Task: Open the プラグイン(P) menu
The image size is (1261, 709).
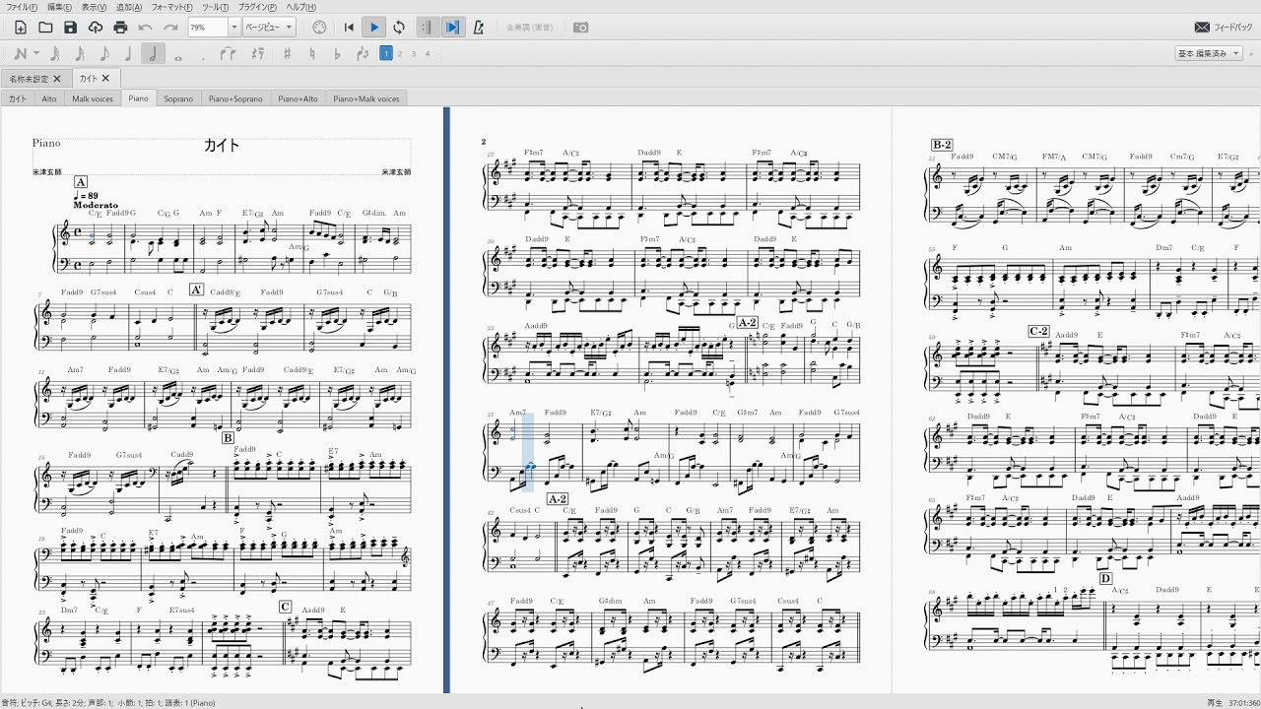Action: (x=257, y=7)
